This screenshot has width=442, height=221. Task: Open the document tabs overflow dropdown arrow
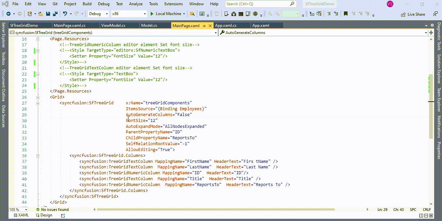pyautogui.click(x=426, y=25)
